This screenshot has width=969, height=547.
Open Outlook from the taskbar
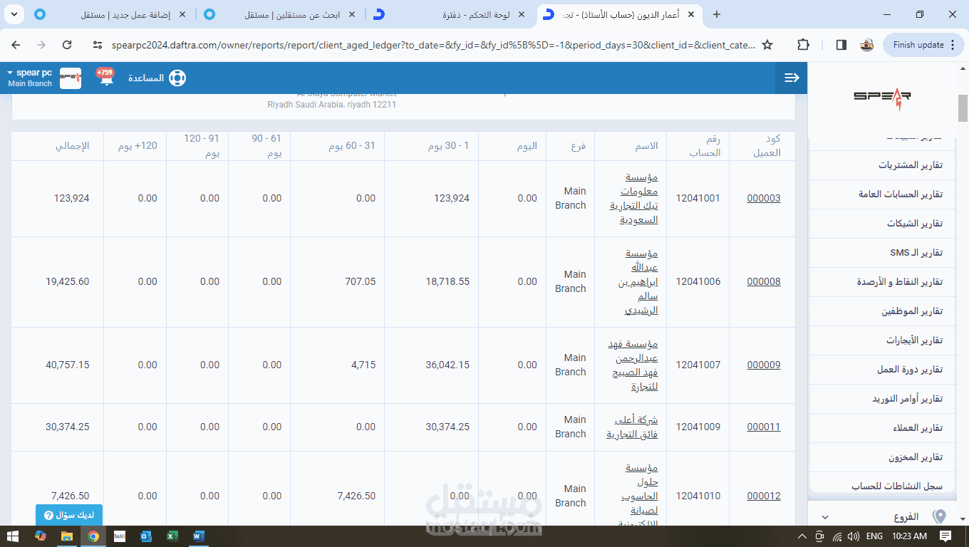[x=146, y=536]
